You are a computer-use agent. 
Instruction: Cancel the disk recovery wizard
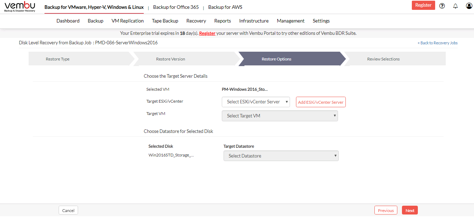68,210
